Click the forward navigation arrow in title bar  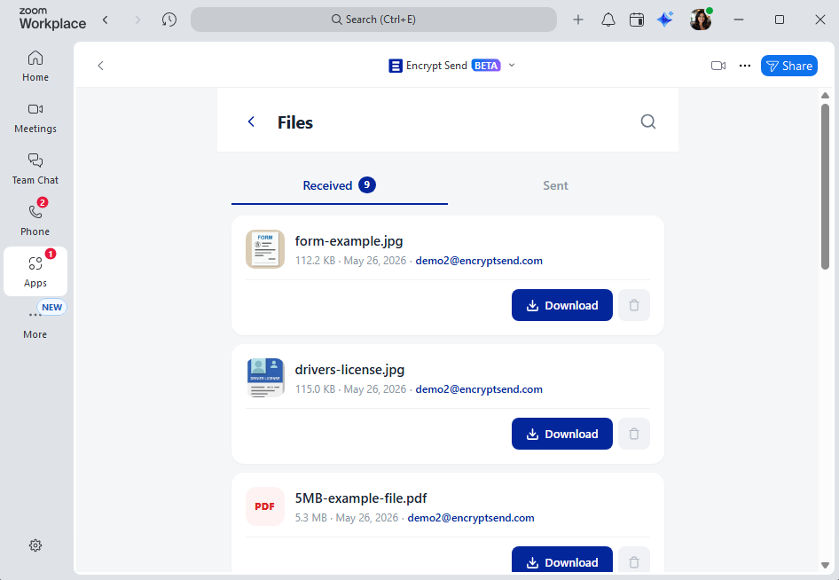click(137, 20)
